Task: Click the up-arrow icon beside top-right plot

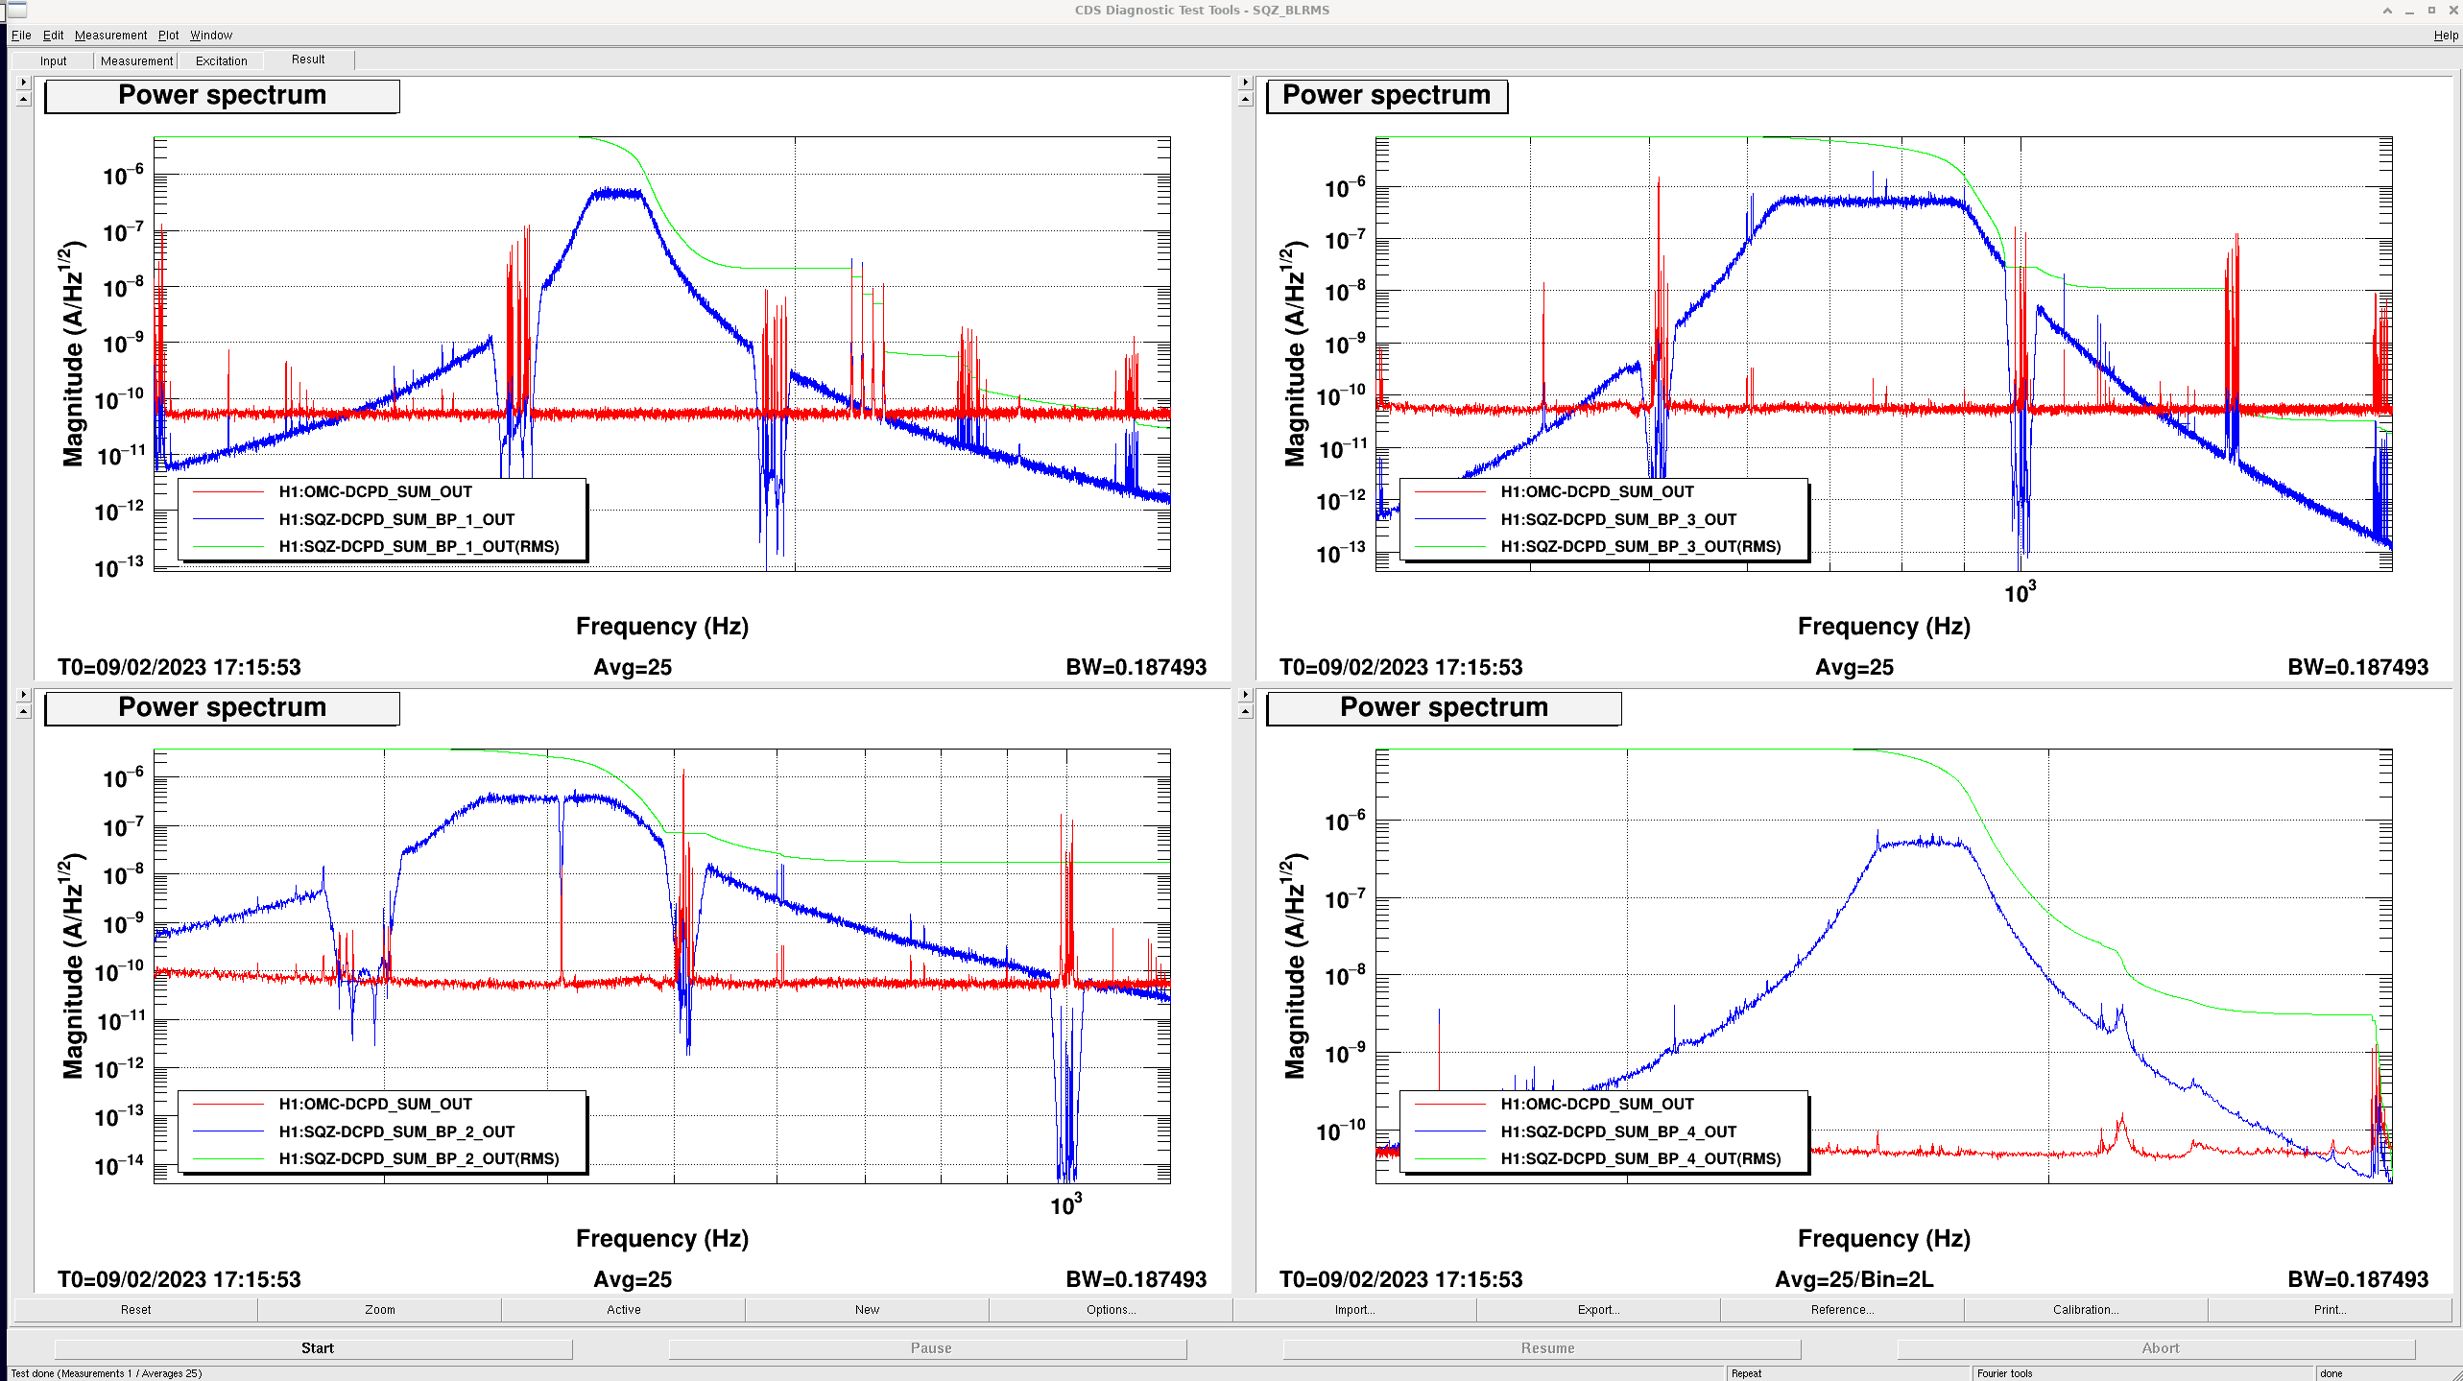Action: (1246, 100)
